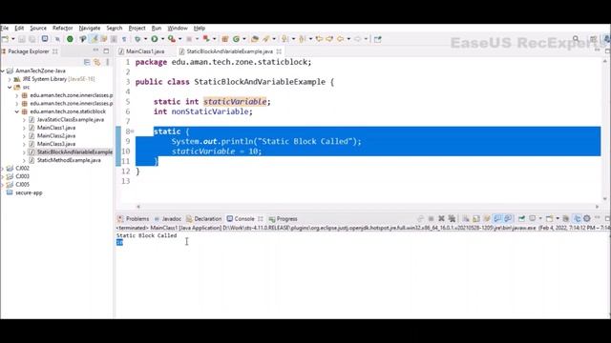Open the File menu
The height and width of the screenshot is (343, 611).
tap(4, 28)
